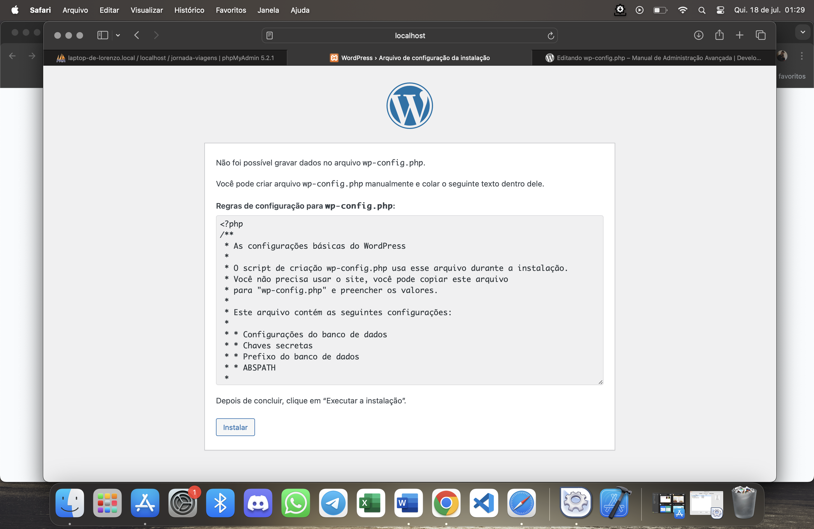Screen dimensions: 814x529
Task: Click the WordPress logo
Action: [x=409, y=106]
